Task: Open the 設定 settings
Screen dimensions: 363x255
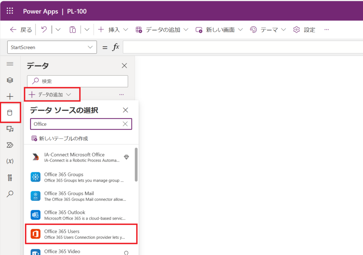Action: click(x=304, y=30)
